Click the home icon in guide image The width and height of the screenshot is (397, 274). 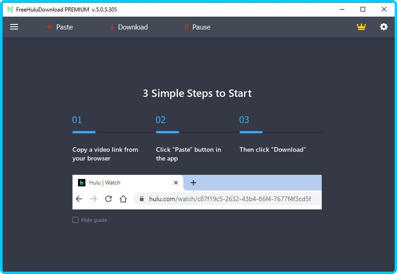[123, 199]
